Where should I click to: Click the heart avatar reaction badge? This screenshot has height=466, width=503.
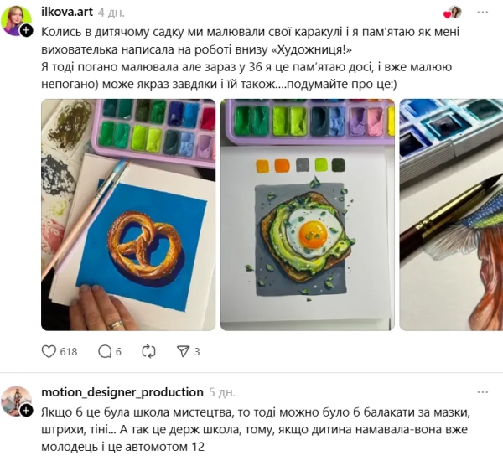coord(453,13)
